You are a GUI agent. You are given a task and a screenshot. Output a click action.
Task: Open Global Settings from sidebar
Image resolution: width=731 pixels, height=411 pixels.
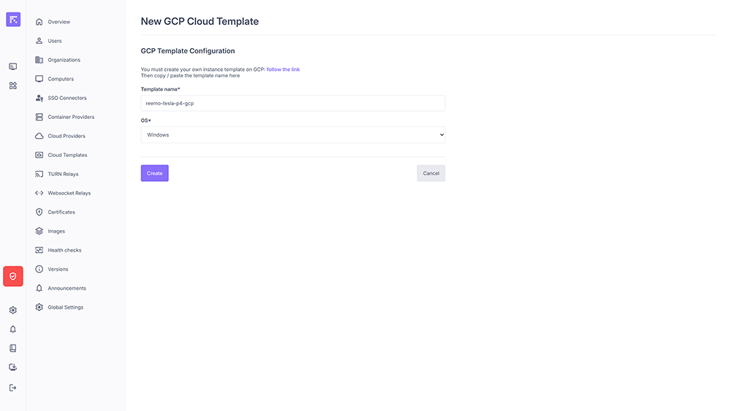(65, 307)
